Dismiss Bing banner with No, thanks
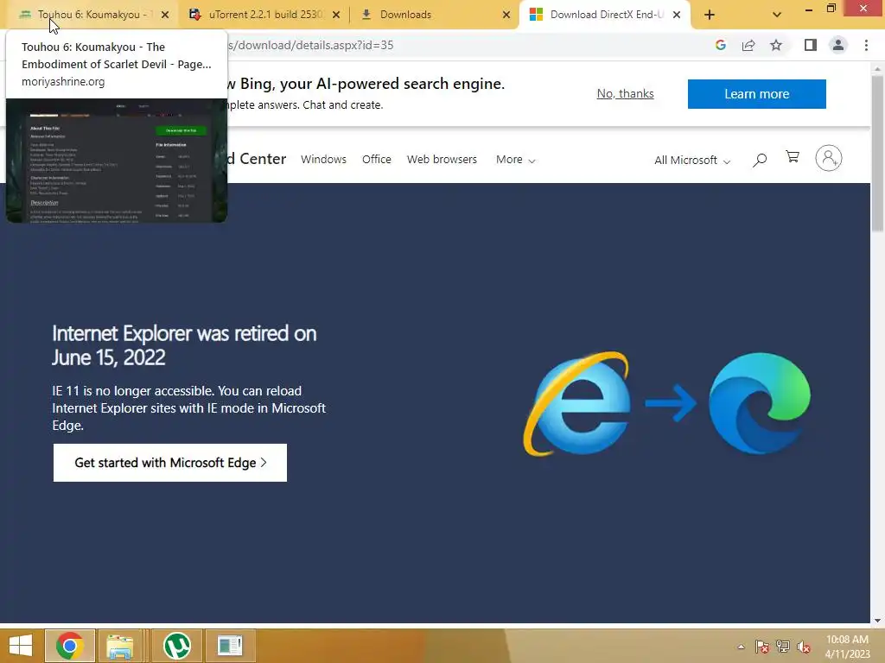The image size is (885, 663). (626, 93)
